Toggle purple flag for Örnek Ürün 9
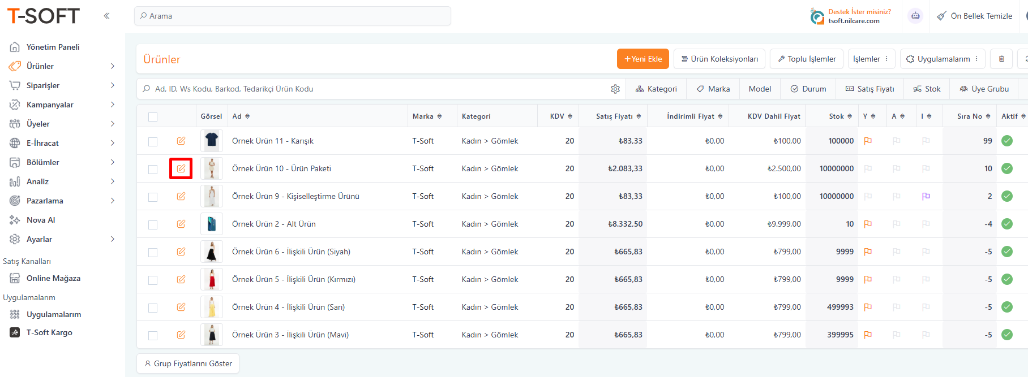The width and height of the screenshot is (1028, 377). click(926, 196)
